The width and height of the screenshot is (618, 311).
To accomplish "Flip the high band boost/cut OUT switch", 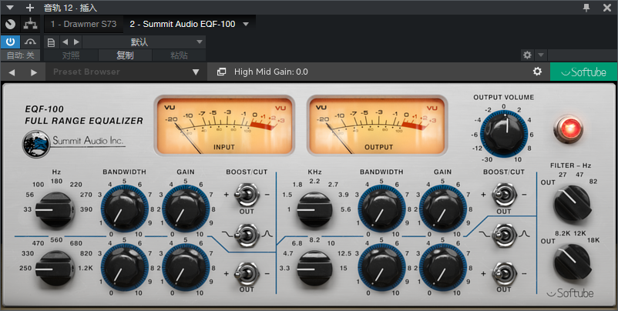I will tap(504, 273).
